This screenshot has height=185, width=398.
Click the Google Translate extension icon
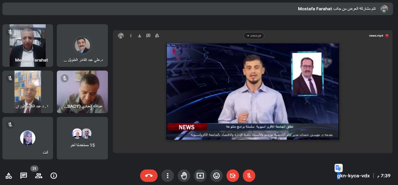338,168
